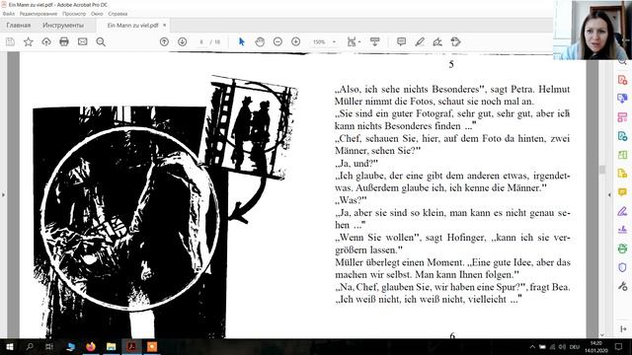
Task: Open the zoom level dropdown arrow
Action: pyautogui.click(x=334, y=41)
